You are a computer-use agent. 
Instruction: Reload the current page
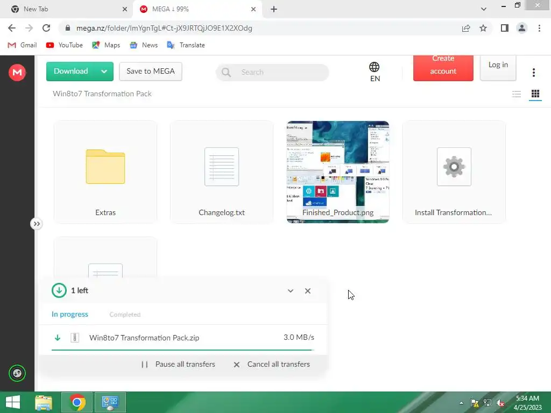point(46,28)
